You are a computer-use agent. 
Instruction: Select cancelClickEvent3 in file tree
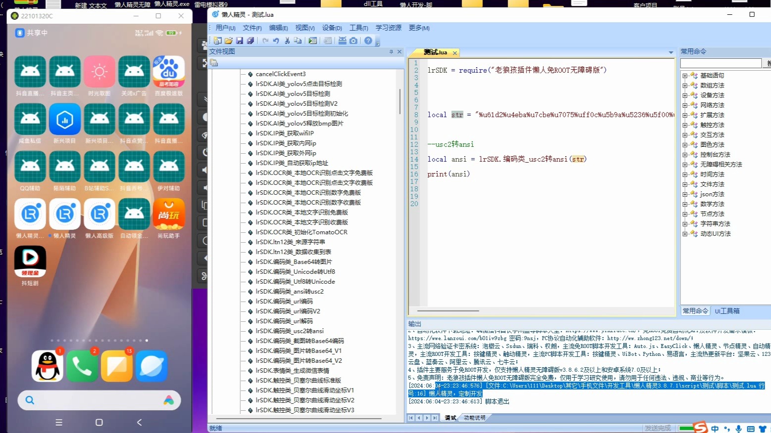280,74
